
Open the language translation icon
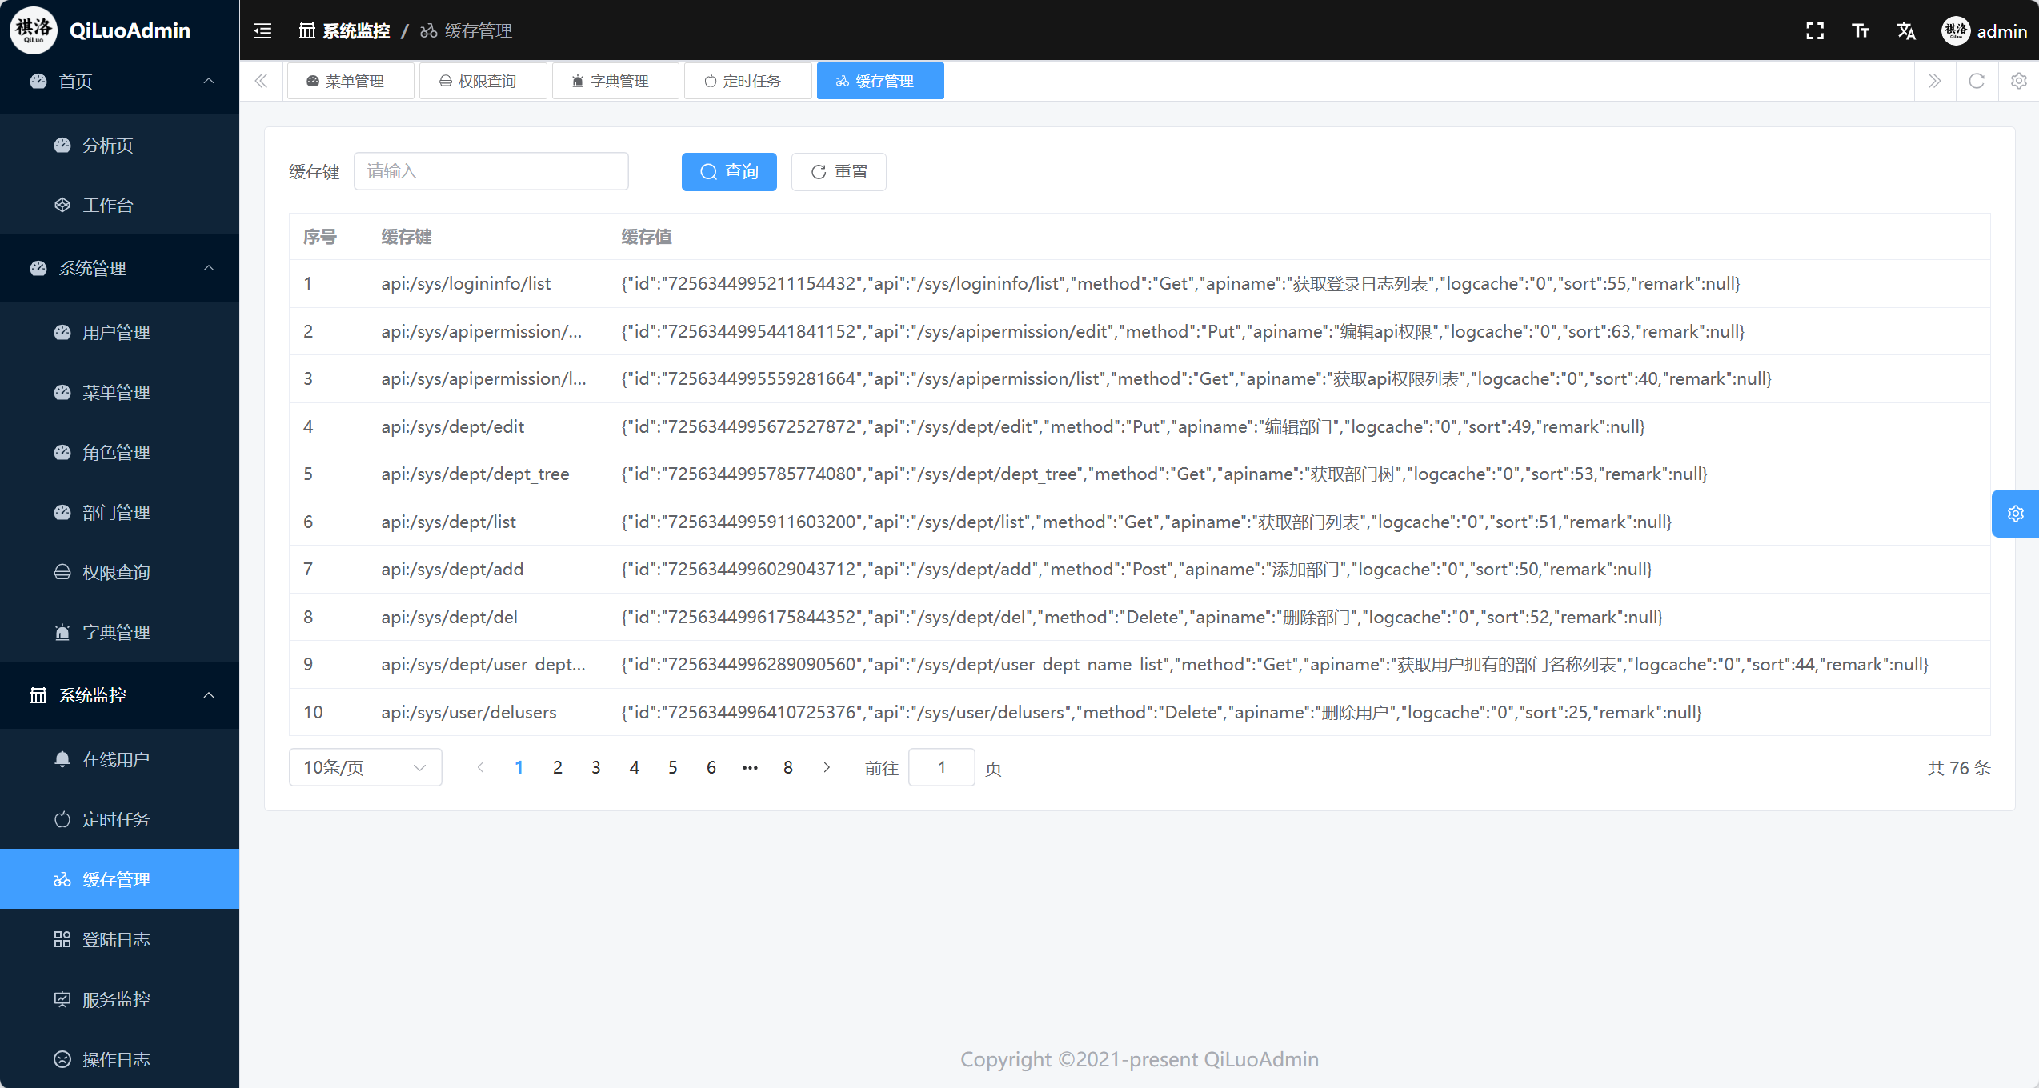click(x=1906, y=31)
